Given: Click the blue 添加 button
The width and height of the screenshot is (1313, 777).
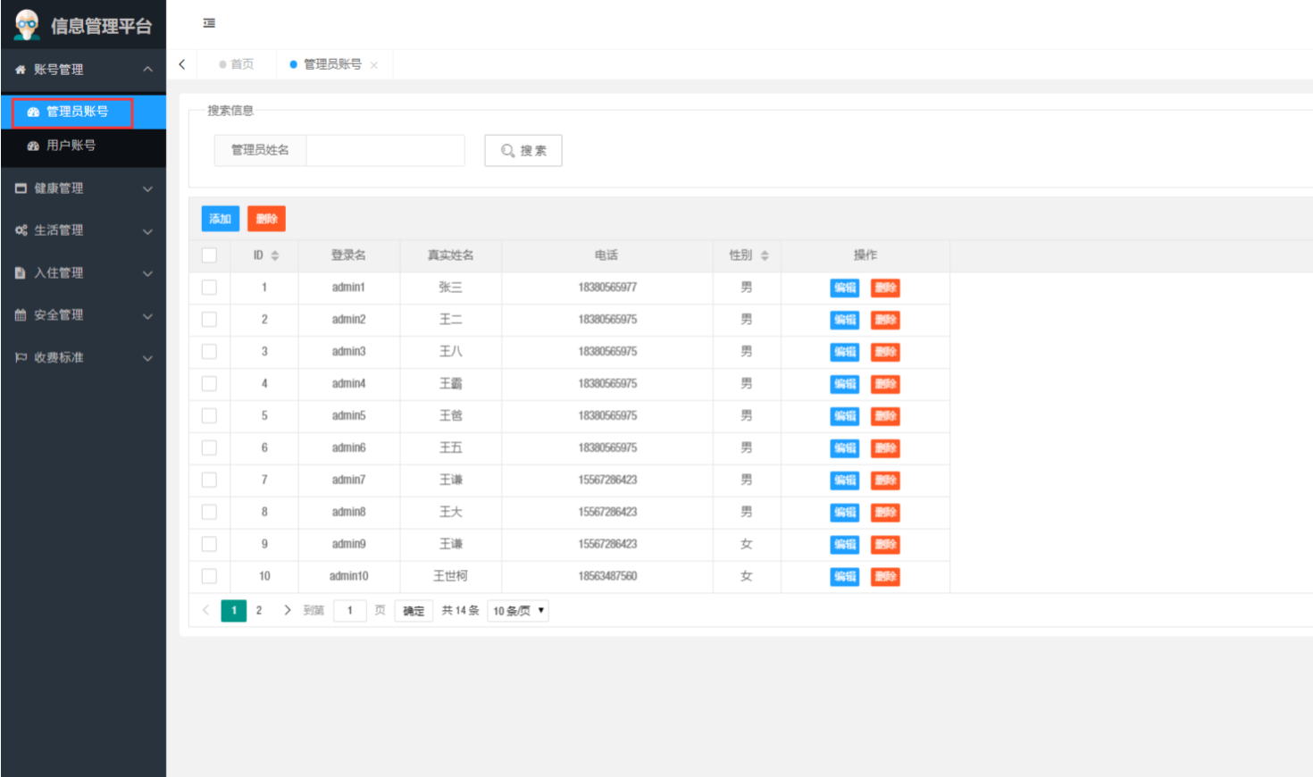Looking at the screenshot, I should (x=220, y=219).
